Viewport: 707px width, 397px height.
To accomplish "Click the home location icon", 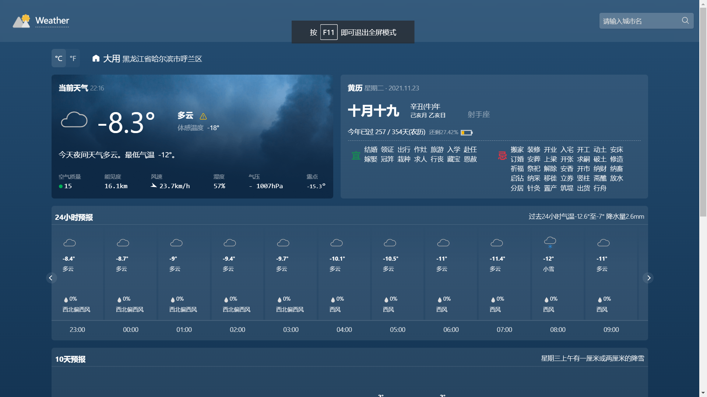I will pyautogui.click(x=96, y=58).
